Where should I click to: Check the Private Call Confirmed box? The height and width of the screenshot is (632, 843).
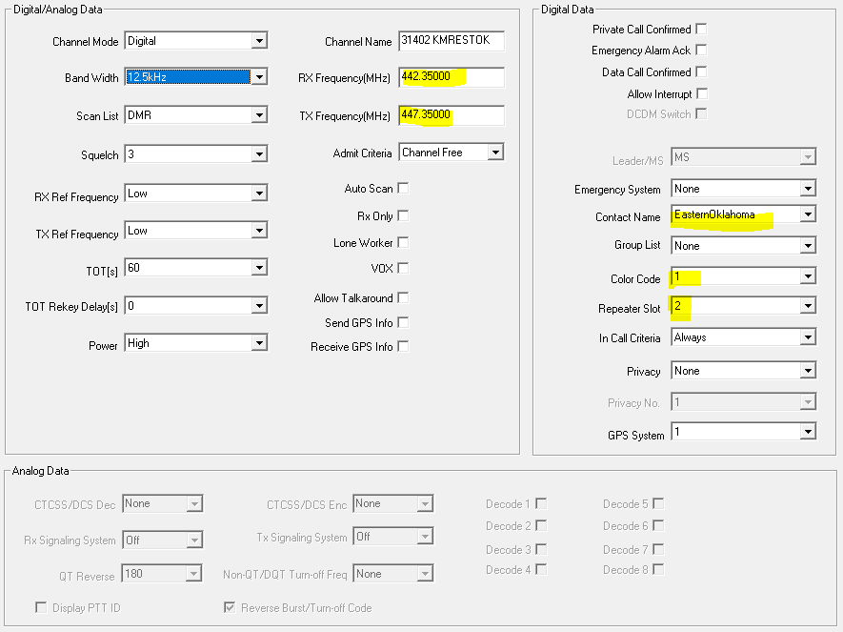[702, 29]
